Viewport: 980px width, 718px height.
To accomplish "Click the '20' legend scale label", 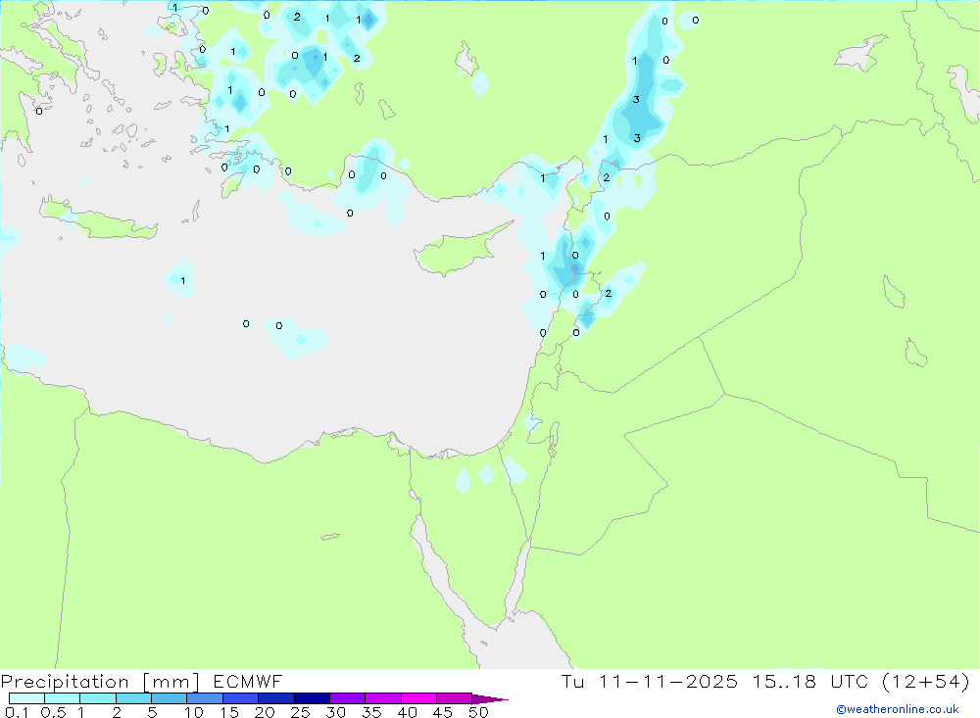I will click(x=265, y=712).
